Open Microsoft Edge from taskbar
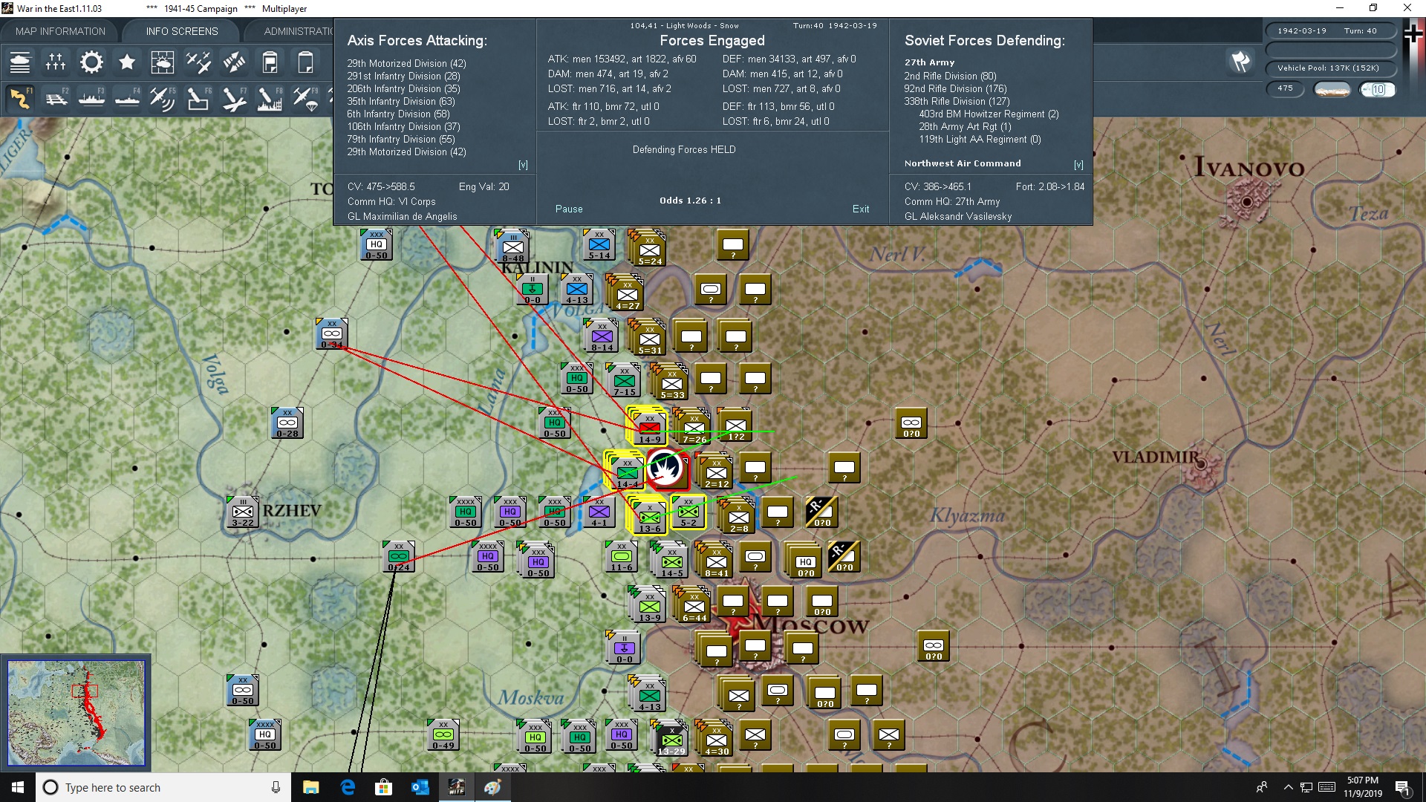1426x802 pixels. tap(348, 787)
